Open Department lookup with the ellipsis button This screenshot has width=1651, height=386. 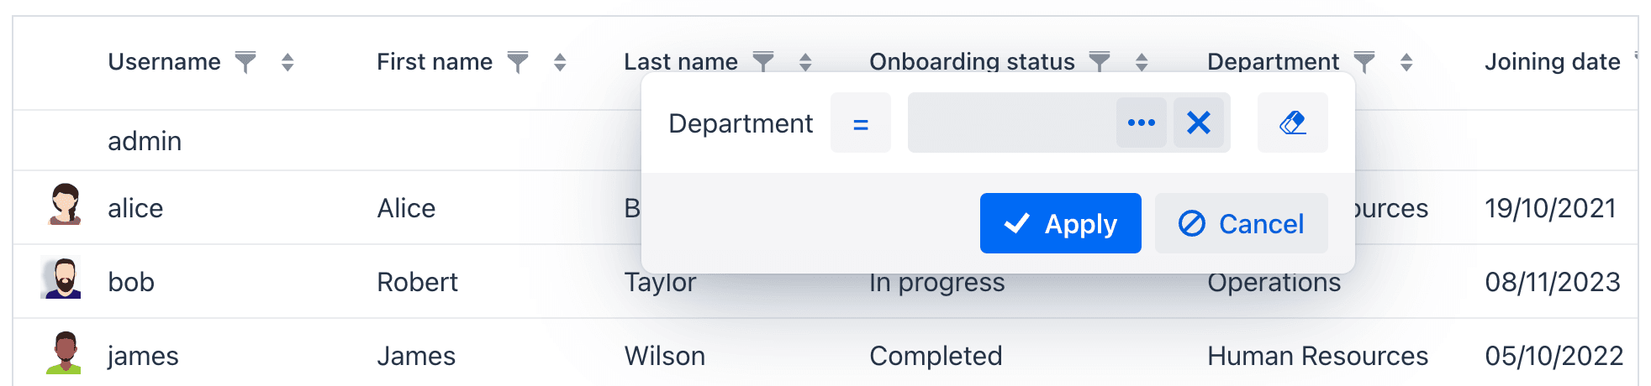click(x=1141, y=123)
